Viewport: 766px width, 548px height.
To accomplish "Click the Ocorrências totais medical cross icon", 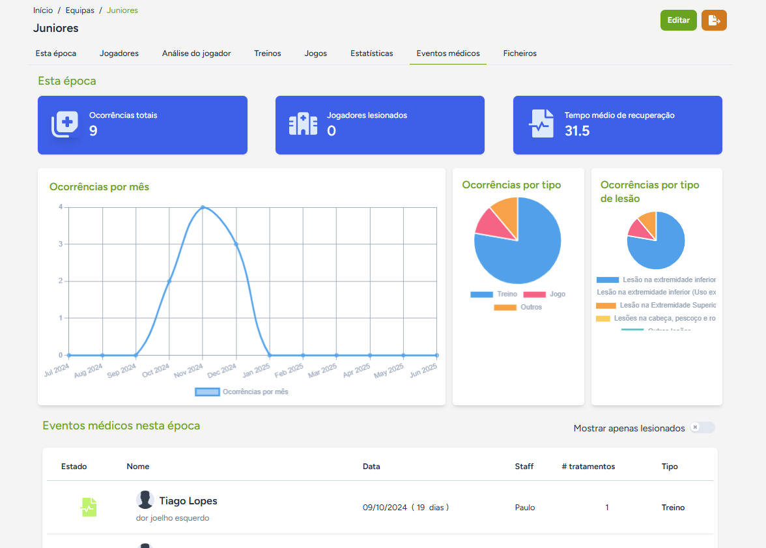I will tap(64, 124).
